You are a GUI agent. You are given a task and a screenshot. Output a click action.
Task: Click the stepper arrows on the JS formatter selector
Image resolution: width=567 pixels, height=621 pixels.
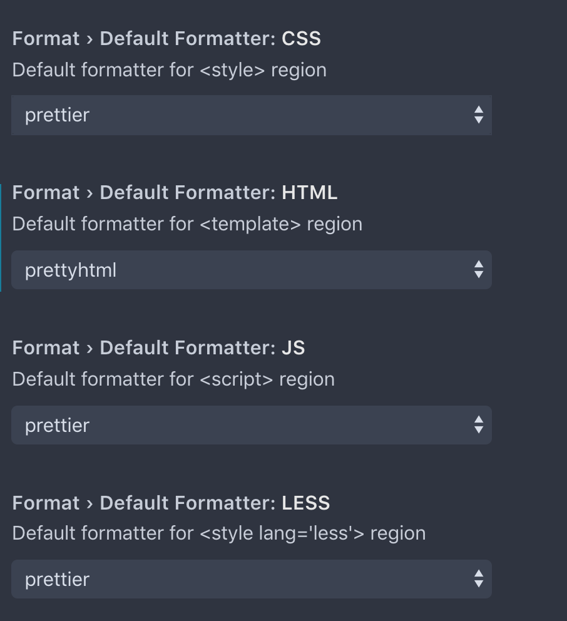478,425
